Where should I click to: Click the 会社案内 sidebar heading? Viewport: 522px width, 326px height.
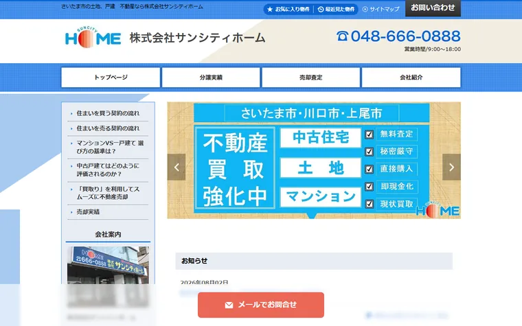[x=108, y=234]
